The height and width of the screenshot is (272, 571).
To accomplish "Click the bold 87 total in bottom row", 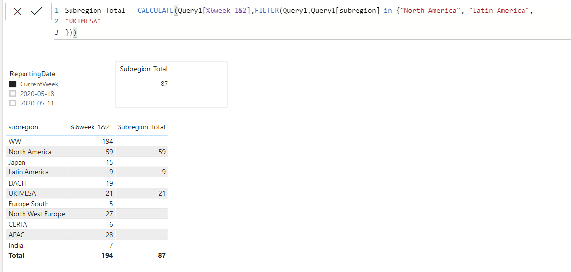I will tap(162, 256).
